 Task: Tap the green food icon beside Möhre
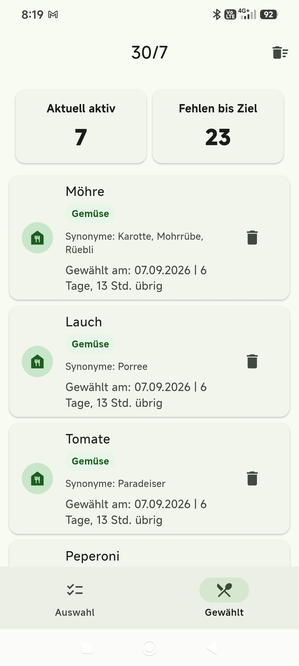[x=37, y=238]
